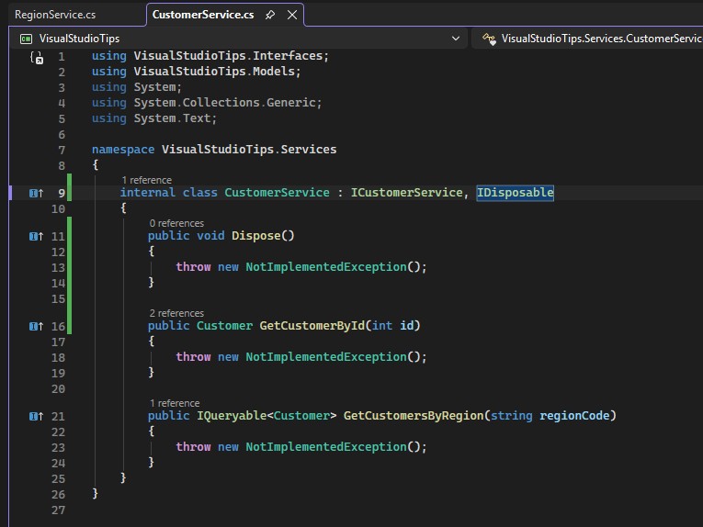Click NotImplementedException on line 18
Image resolution: width=703 pixels, height=527 pixels.
(x=326, y=357)
